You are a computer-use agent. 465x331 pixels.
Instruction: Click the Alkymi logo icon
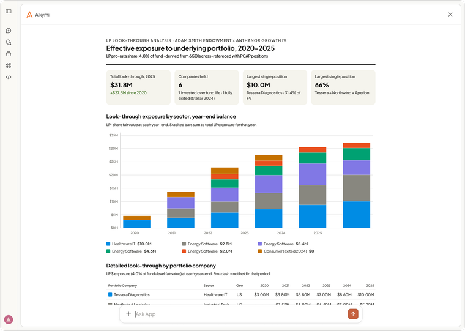click(x=29, y=15)
